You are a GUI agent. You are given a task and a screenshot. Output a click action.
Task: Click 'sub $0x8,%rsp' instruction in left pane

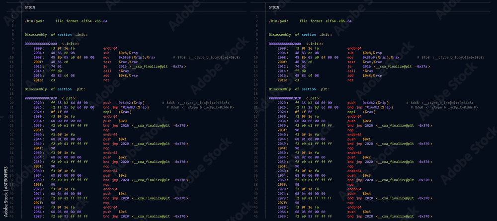coord(120,53)
